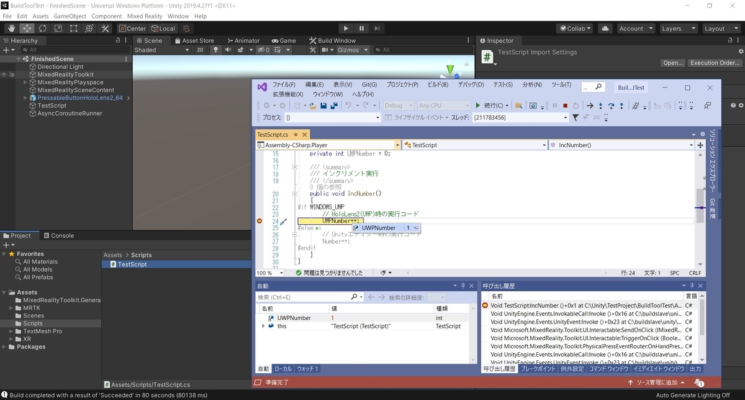Screen dimensions: 745x400
Task: Open the Mixed Reality menu in Unity
Action: click(x=144, y=16)
